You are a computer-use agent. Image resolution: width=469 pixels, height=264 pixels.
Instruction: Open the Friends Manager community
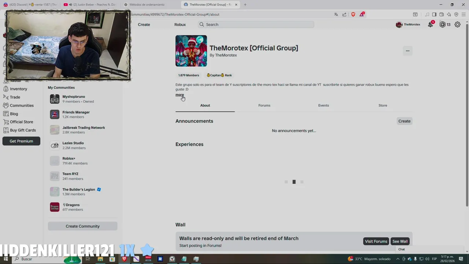tap(82, 114)
